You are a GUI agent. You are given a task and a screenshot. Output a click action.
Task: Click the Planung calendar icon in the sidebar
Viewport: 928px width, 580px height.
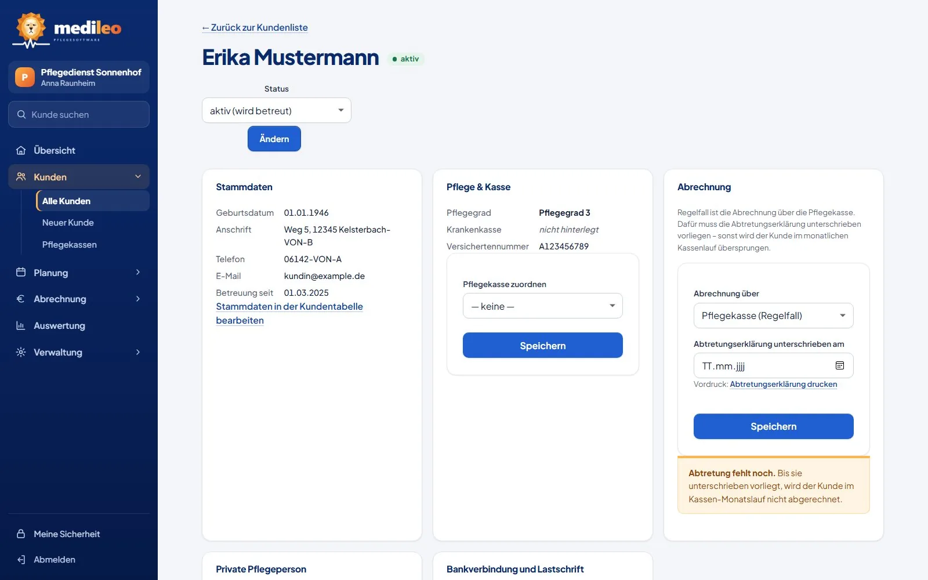coord(21,272)
